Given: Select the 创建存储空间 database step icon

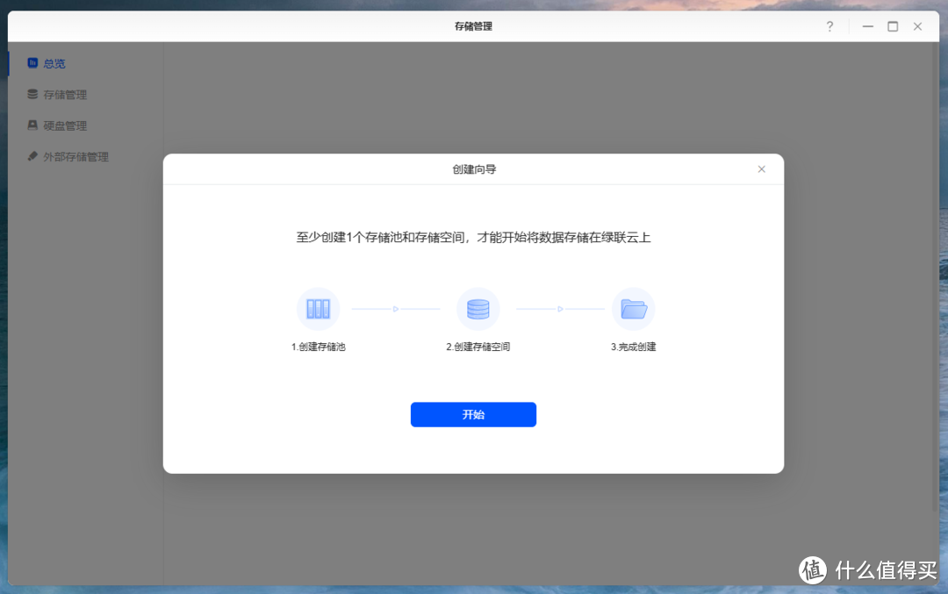Looking at the screenshot, I should click(478, 308).
